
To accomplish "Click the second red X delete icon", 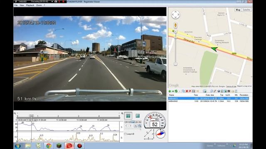I will coord(190,91).
